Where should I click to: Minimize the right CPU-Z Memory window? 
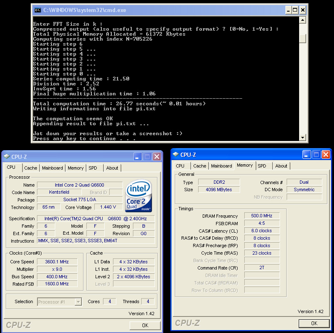(x=307, y=155)
